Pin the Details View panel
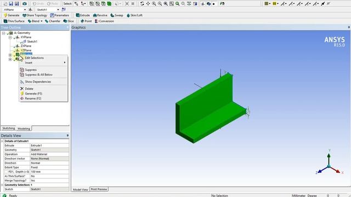This screenshot has width=351, height=197. click(67, 135)
